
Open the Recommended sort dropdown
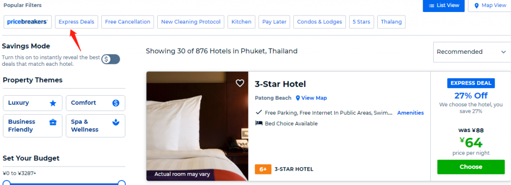tap(472, 52)
